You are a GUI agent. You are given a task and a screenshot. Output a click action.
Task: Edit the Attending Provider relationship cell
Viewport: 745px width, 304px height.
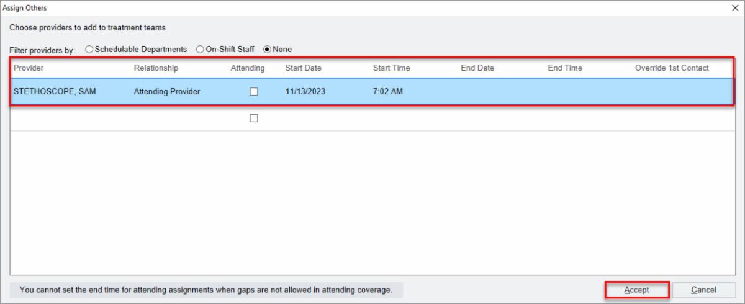(x=167, y=92)
